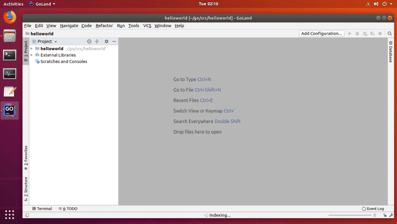Toggle the Database tool window tab
The width and height of the screenshot is (397, 224).
coord(390,52)
